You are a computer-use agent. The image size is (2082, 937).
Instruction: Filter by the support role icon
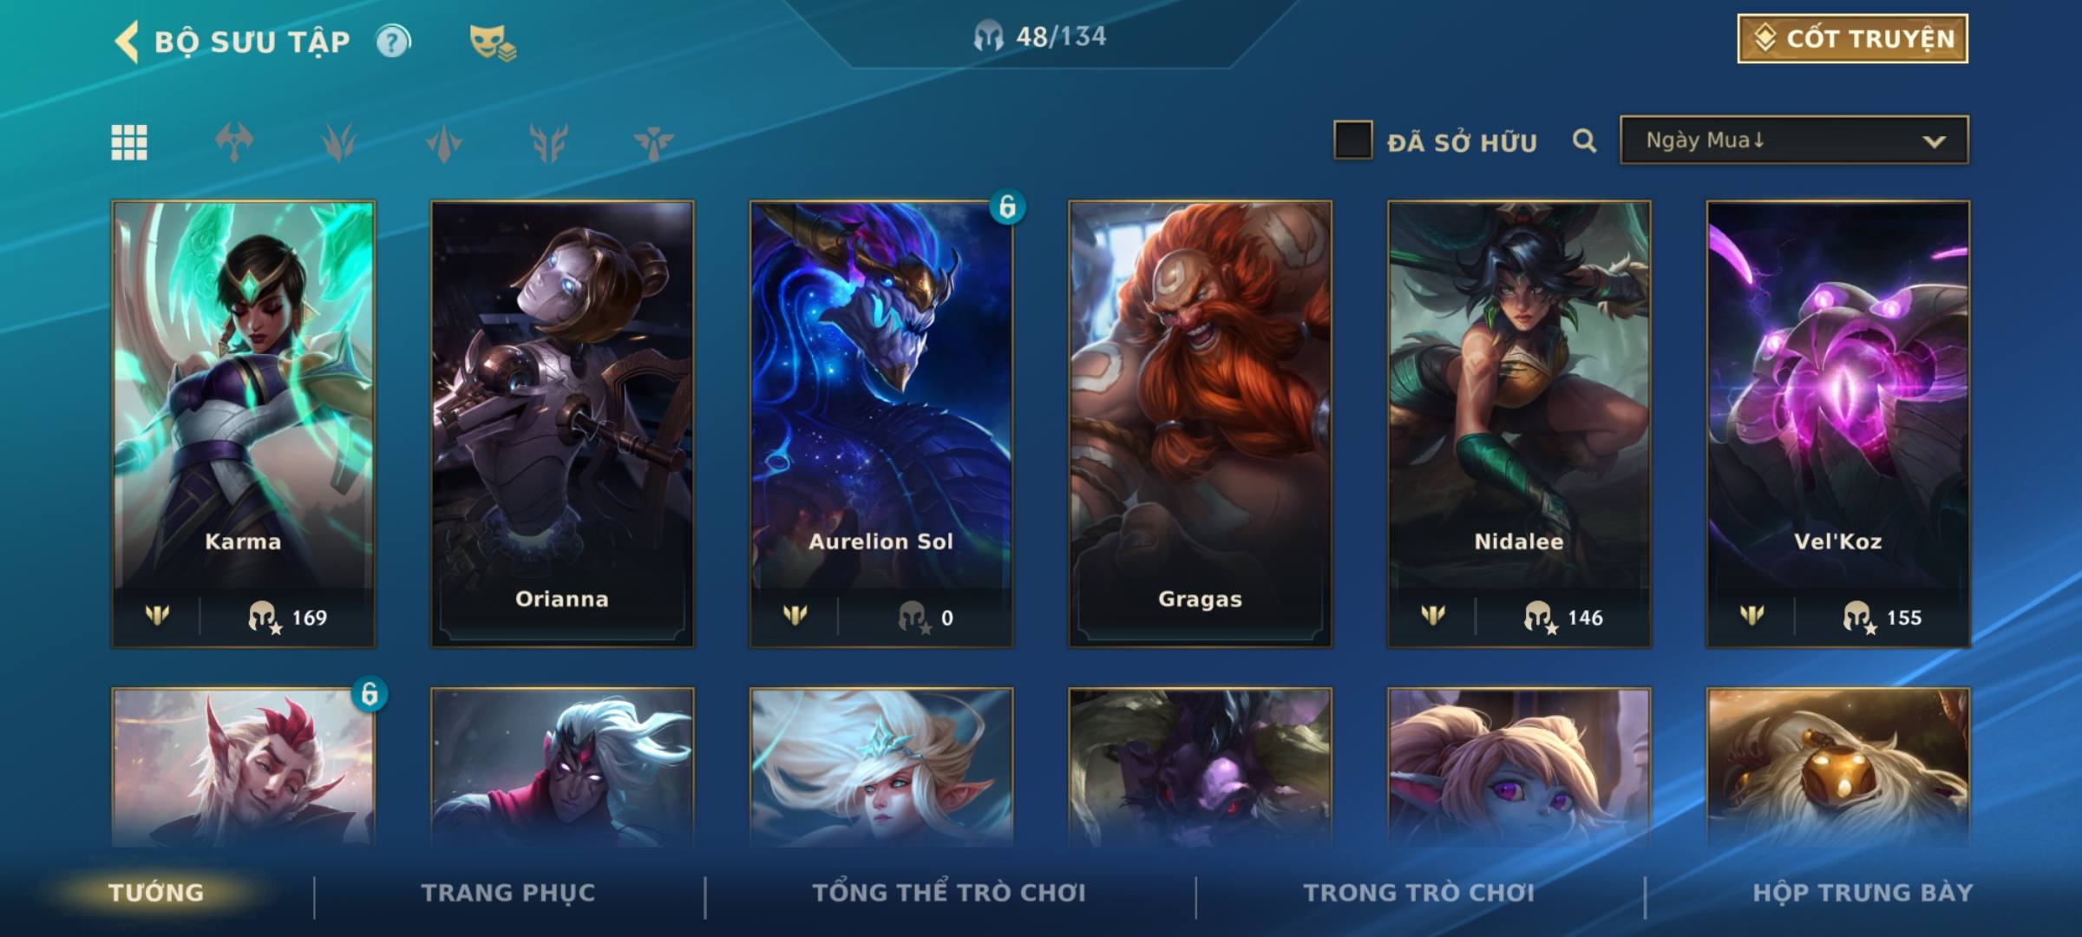click(653, 142)
